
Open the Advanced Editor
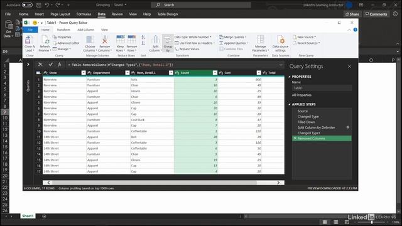[66, 43]
